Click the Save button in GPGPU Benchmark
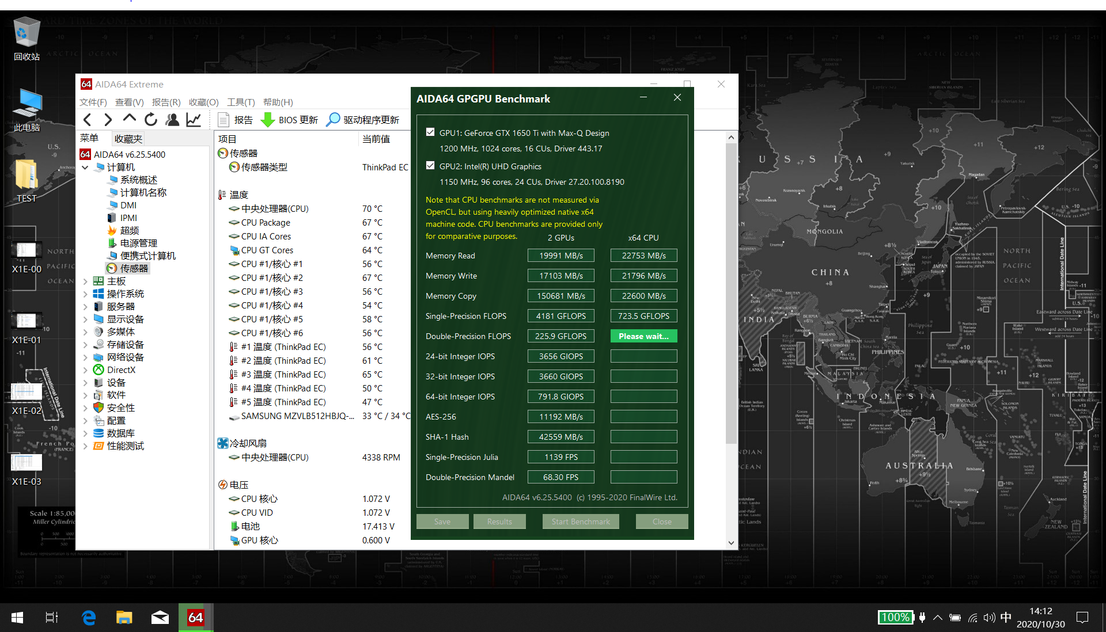This screenshot has width=1106, height=632. [x=442, y=521]
